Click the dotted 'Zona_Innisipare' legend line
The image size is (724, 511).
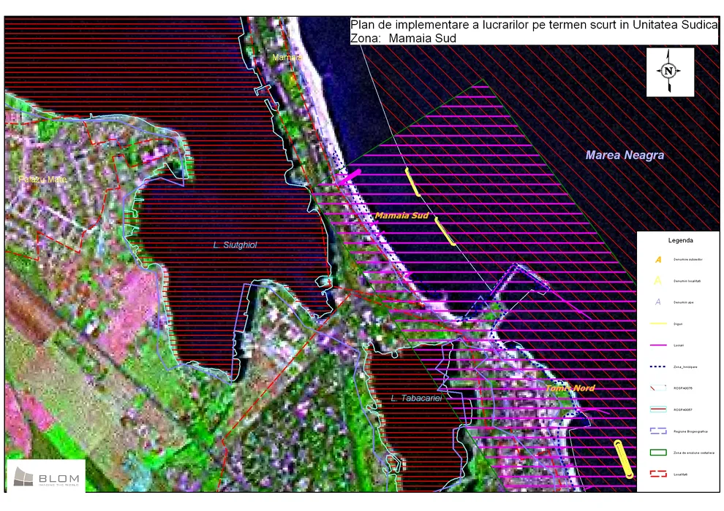tap(658, 366)
